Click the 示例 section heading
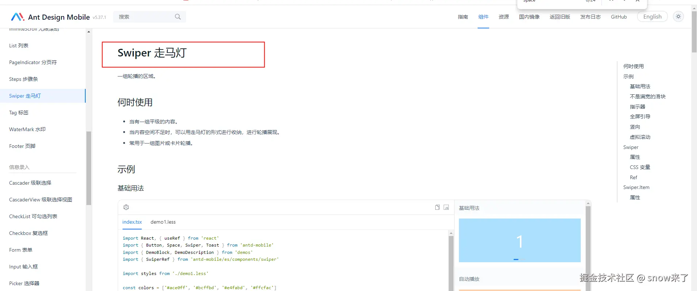Screen dimensions: 697x291 click(126, 169)
